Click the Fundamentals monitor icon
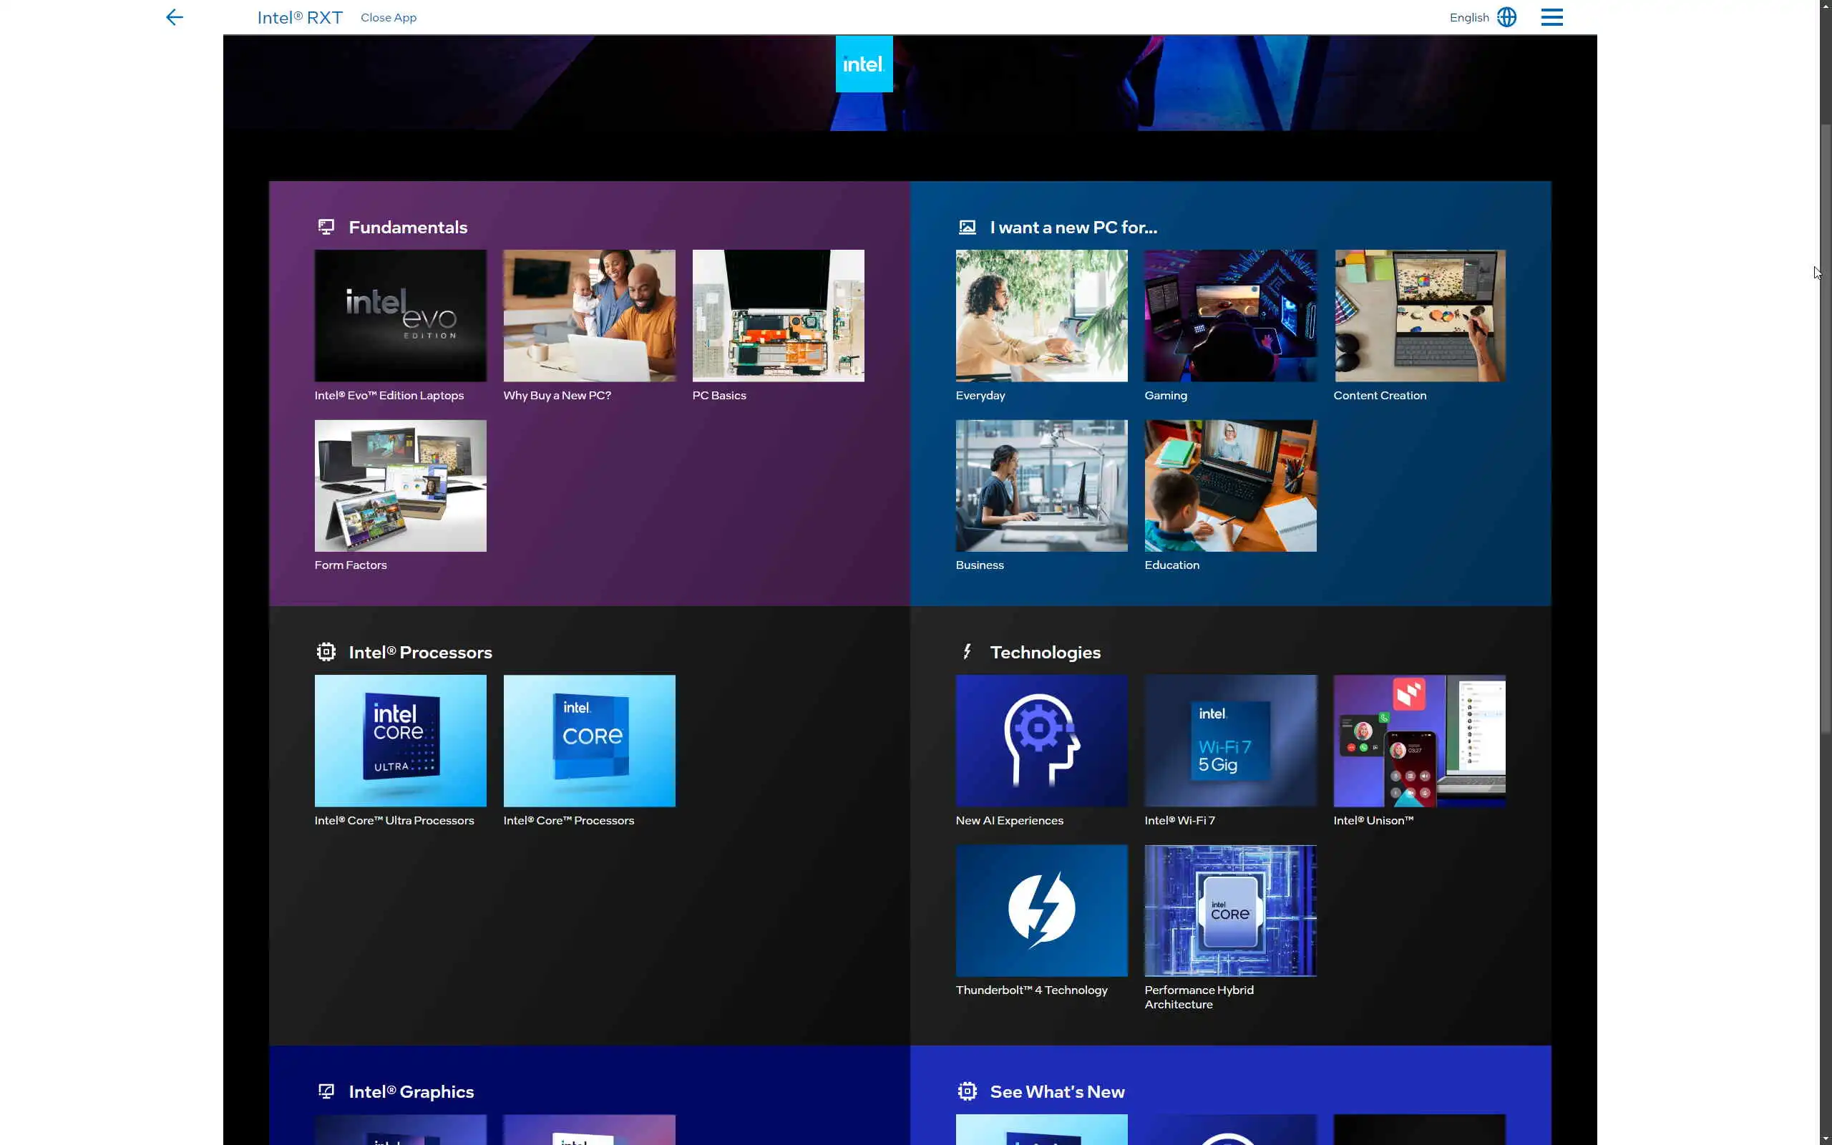This screenshot has height=1145, width=1832. [326, 227]
